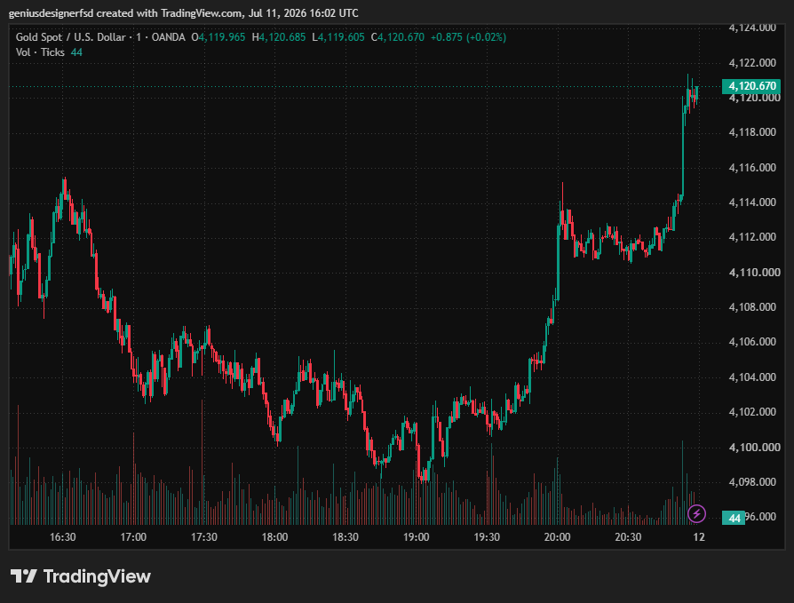Click the 17:30 time axis label
The height and width of the screenshot is (603, 794).
(x=204, y=537)
